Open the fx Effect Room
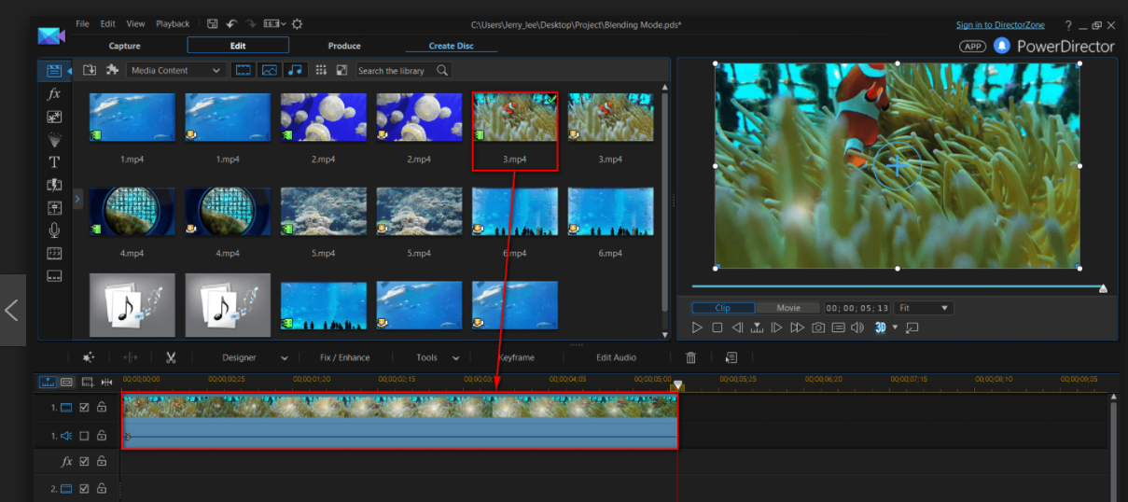The width and height of the screenshot is (1128, 502). 54,94
